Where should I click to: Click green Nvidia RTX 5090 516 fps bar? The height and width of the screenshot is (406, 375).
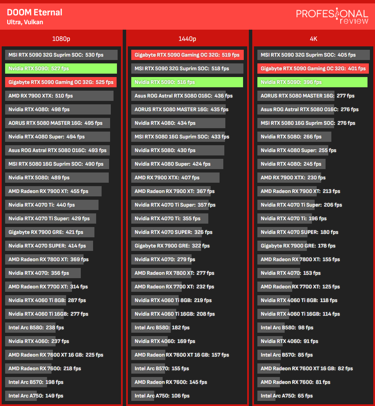(187, 82)
